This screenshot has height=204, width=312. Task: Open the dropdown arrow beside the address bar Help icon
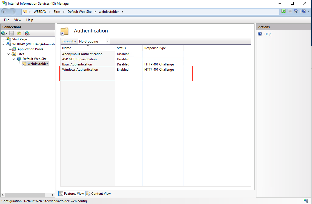(x=308, y=11)
